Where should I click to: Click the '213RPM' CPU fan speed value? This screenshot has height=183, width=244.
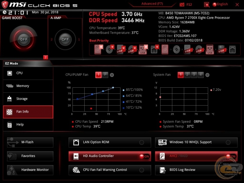[107, 122]
